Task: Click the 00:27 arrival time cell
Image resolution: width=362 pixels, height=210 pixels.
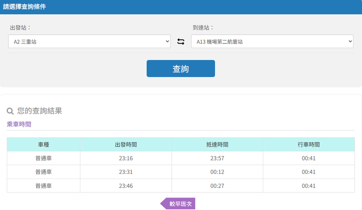Action: tap(217, 186)
